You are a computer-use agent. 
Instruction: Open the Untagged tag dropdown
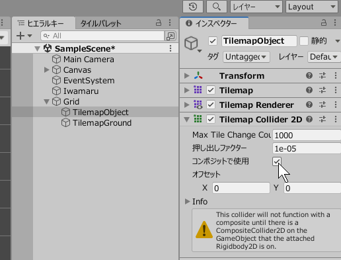[x=246, y=57]
